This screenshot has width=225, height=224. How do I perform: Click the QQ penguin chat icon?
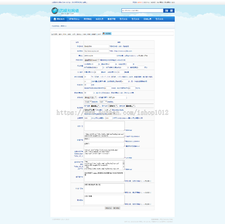click(x=107, y=33)
